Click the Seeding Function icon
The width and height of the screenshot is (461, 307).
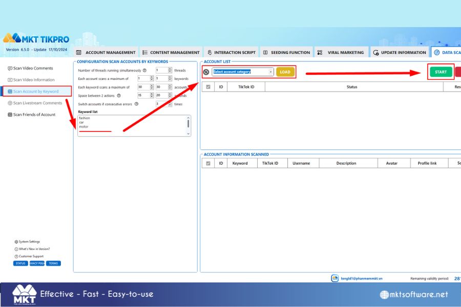pos(265,53)
